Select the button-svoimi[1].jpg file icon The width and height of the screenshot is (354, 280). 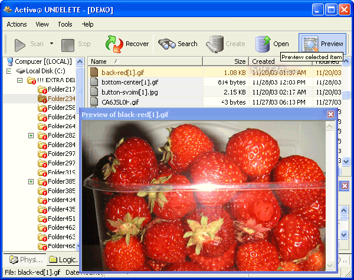click(94, 92)
